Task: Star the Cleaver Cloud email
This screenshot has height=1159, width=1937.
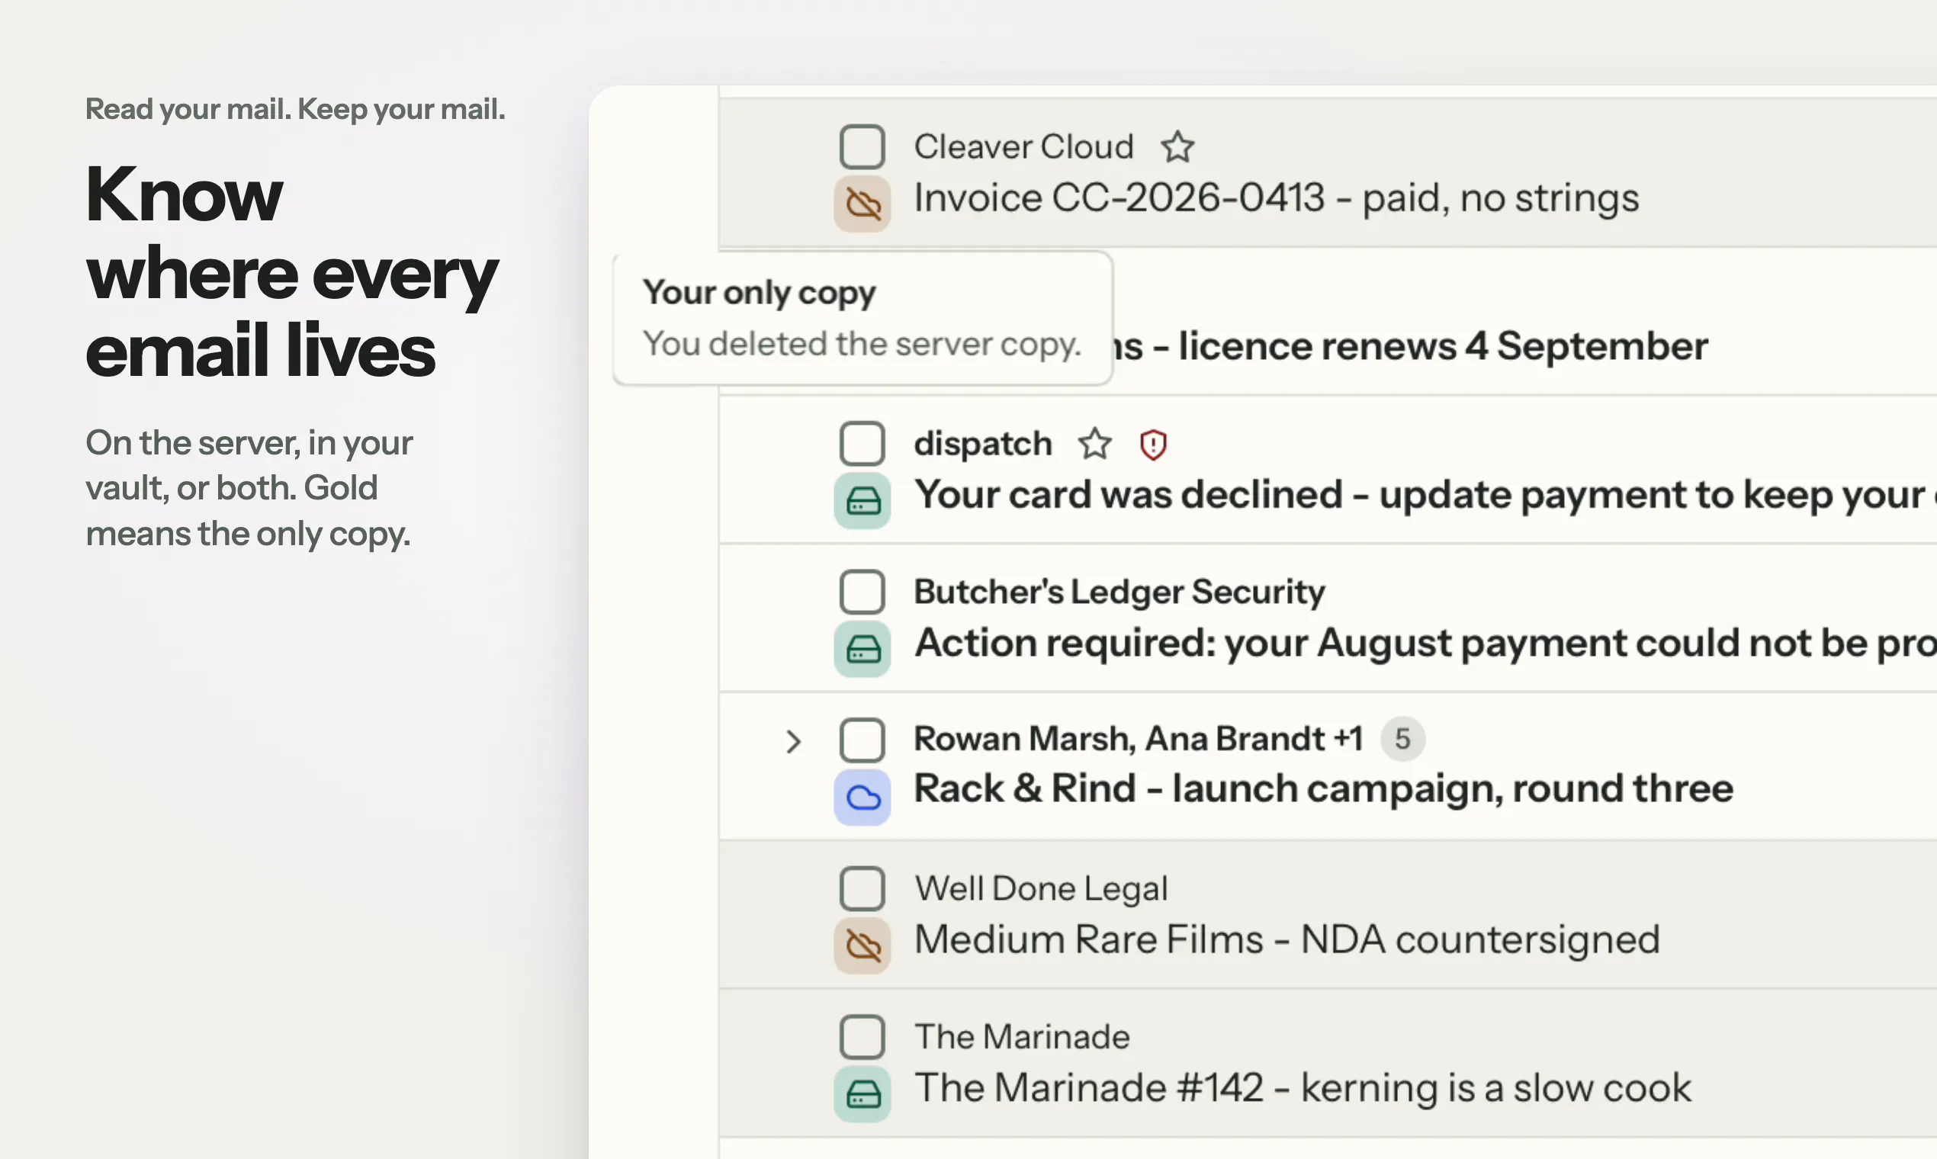Action: [x=1177, y=147]
